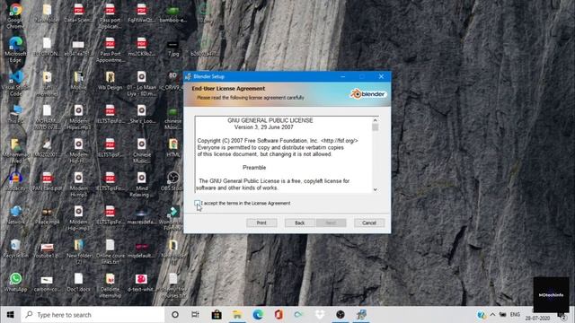This screenshot has height=323, width=575.
Task: Select the Recycle Bin desktop icon
Action: (x=15, y=249)
